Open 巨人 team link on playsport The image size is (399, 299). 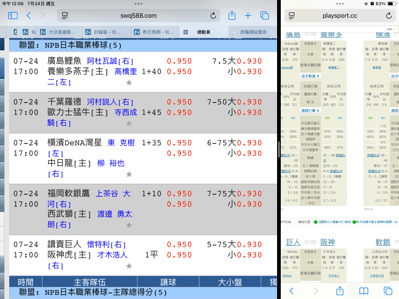293,242
